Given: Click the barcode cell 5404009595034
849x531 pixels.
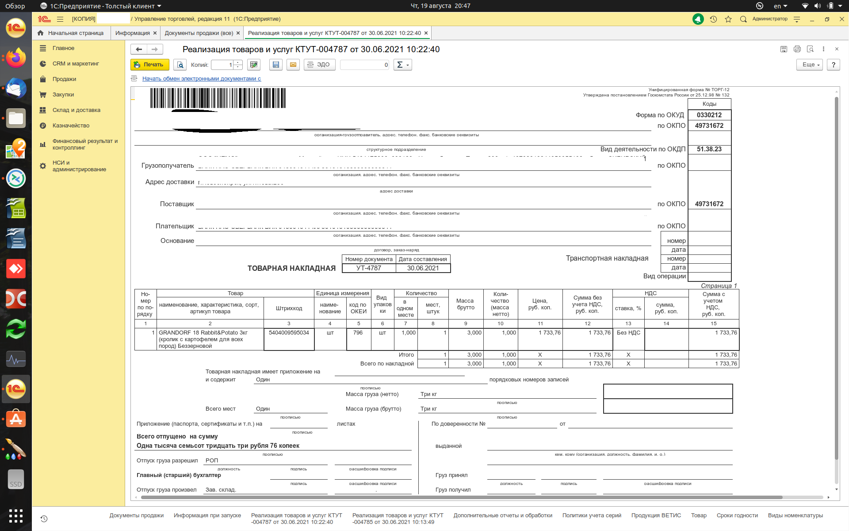Looking at the screenshot, I should (x=289, y=339).
